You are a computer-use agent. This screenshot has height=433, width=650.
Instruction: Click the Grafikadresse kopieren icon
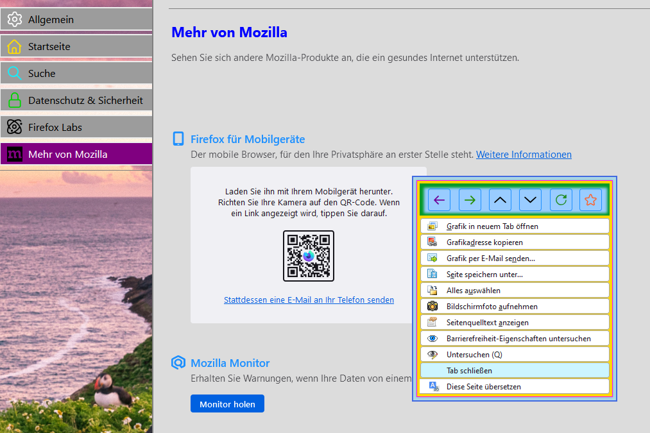tap(432, 242)
